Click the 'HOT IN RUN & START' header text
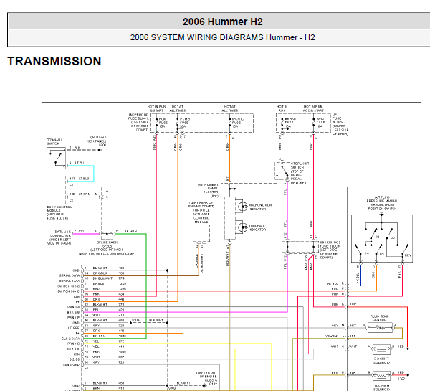Image resolution: width=430 pixels, height=391 pixels. (156, 108)
